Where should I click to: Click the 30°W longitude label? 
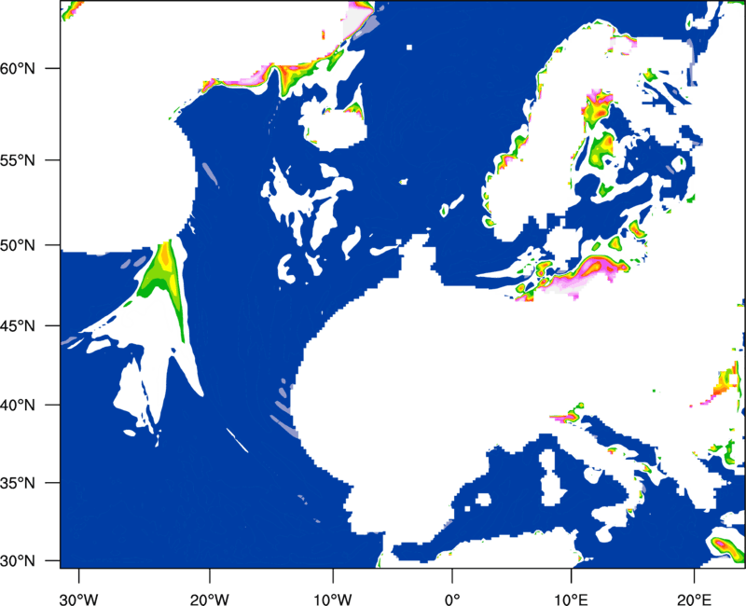(x=79, y=599)
